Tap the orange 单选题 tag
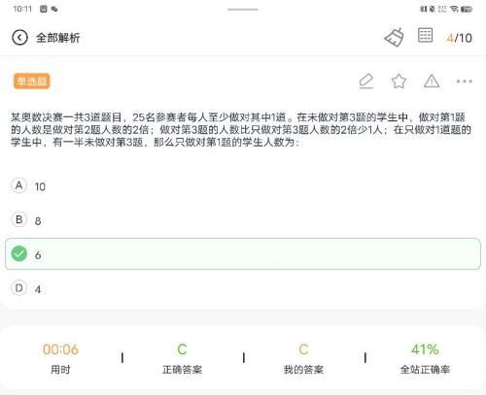 tap(32, 81)
